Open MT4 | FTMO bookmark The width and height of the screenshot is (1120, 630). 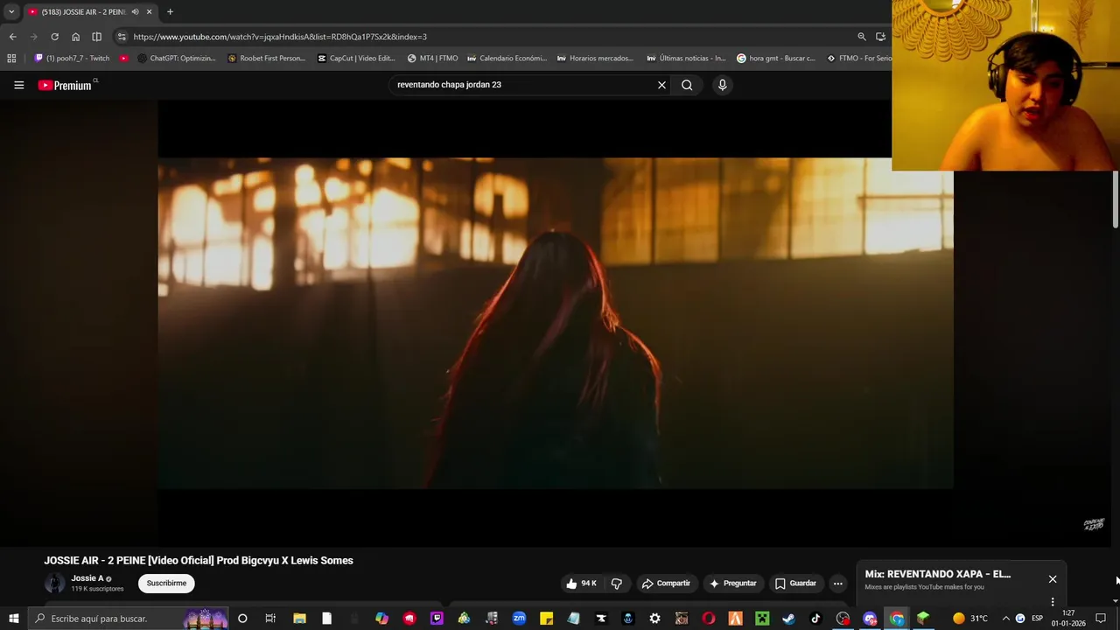click(432, 59)
